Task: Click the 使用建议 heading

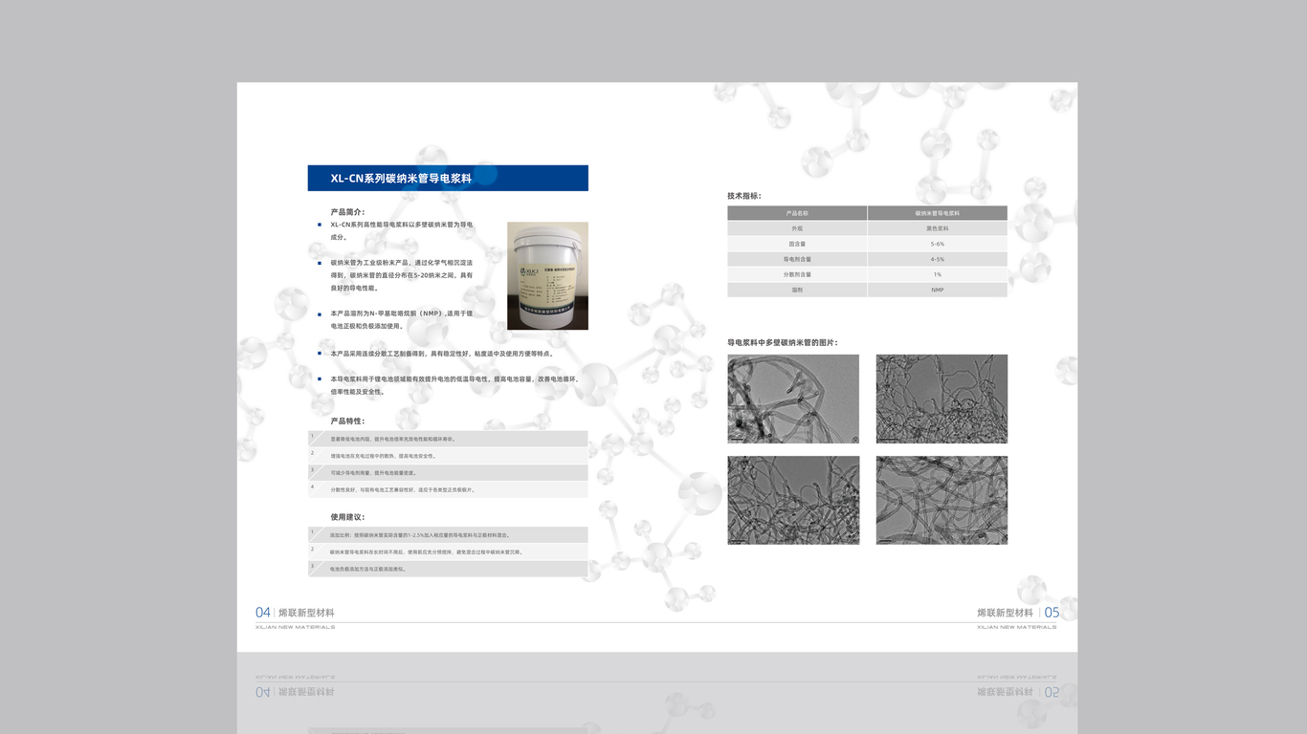Action: [x=347, y=517]
